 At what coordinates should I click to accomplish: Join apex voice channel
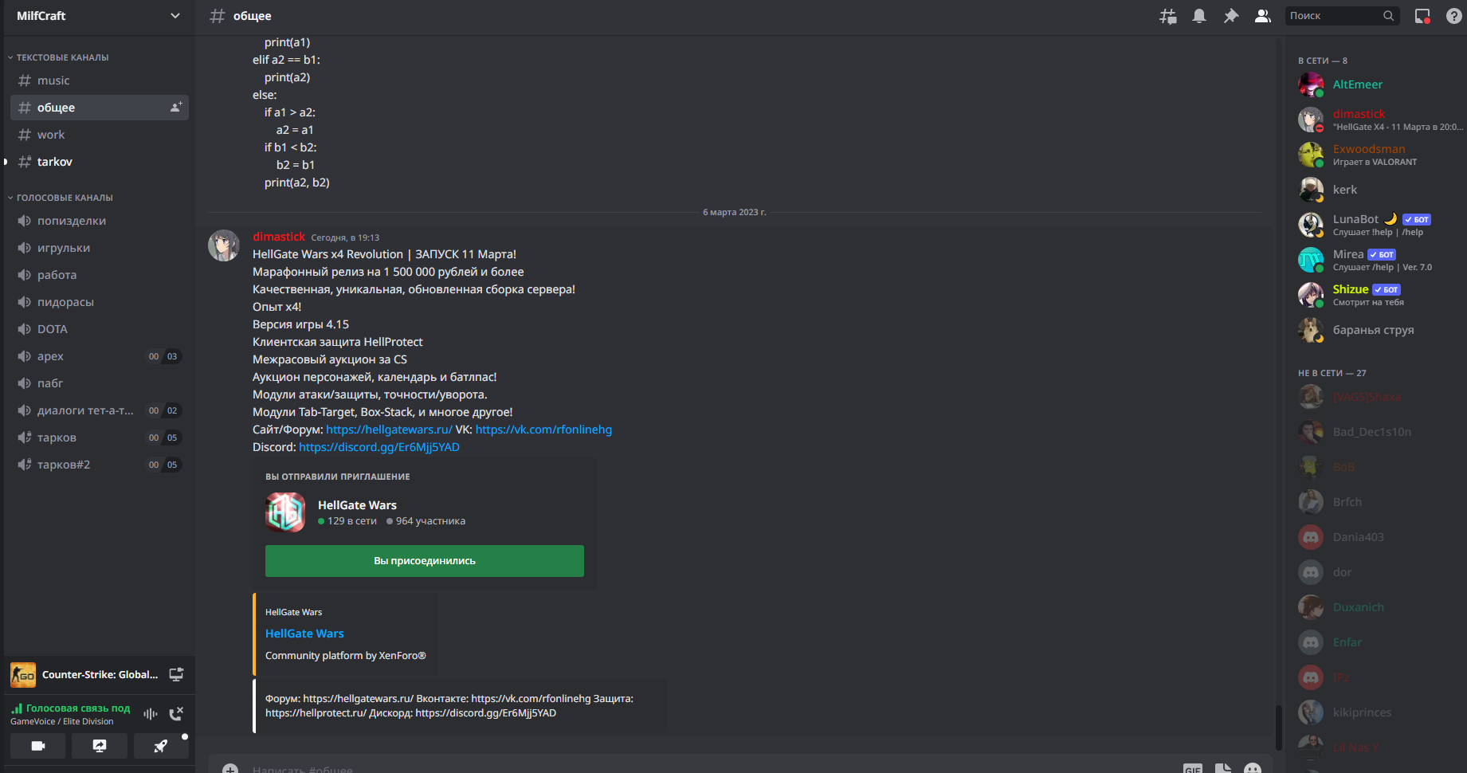click(x=100, y=356)
